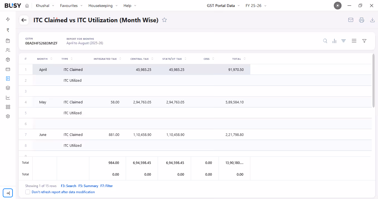Click total value 91,970.50
The image size is (378, 199).
236,70
